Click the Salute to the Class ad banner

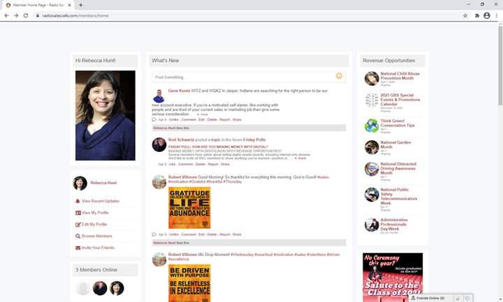[393, 278]
